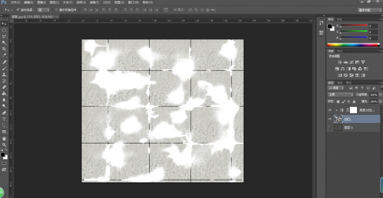Open the layer blend mode (正常) dropdown
383x198 pixels.
tap(340, 95)
